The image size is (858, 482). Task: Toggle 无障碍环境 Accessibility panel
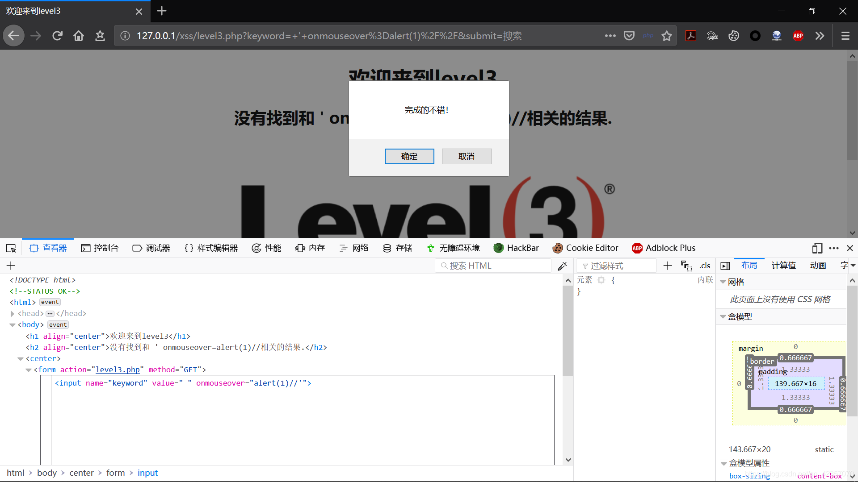[453, 247]
